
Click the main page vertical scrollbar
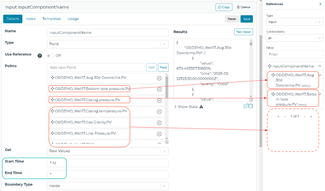(x=261, y=91)
